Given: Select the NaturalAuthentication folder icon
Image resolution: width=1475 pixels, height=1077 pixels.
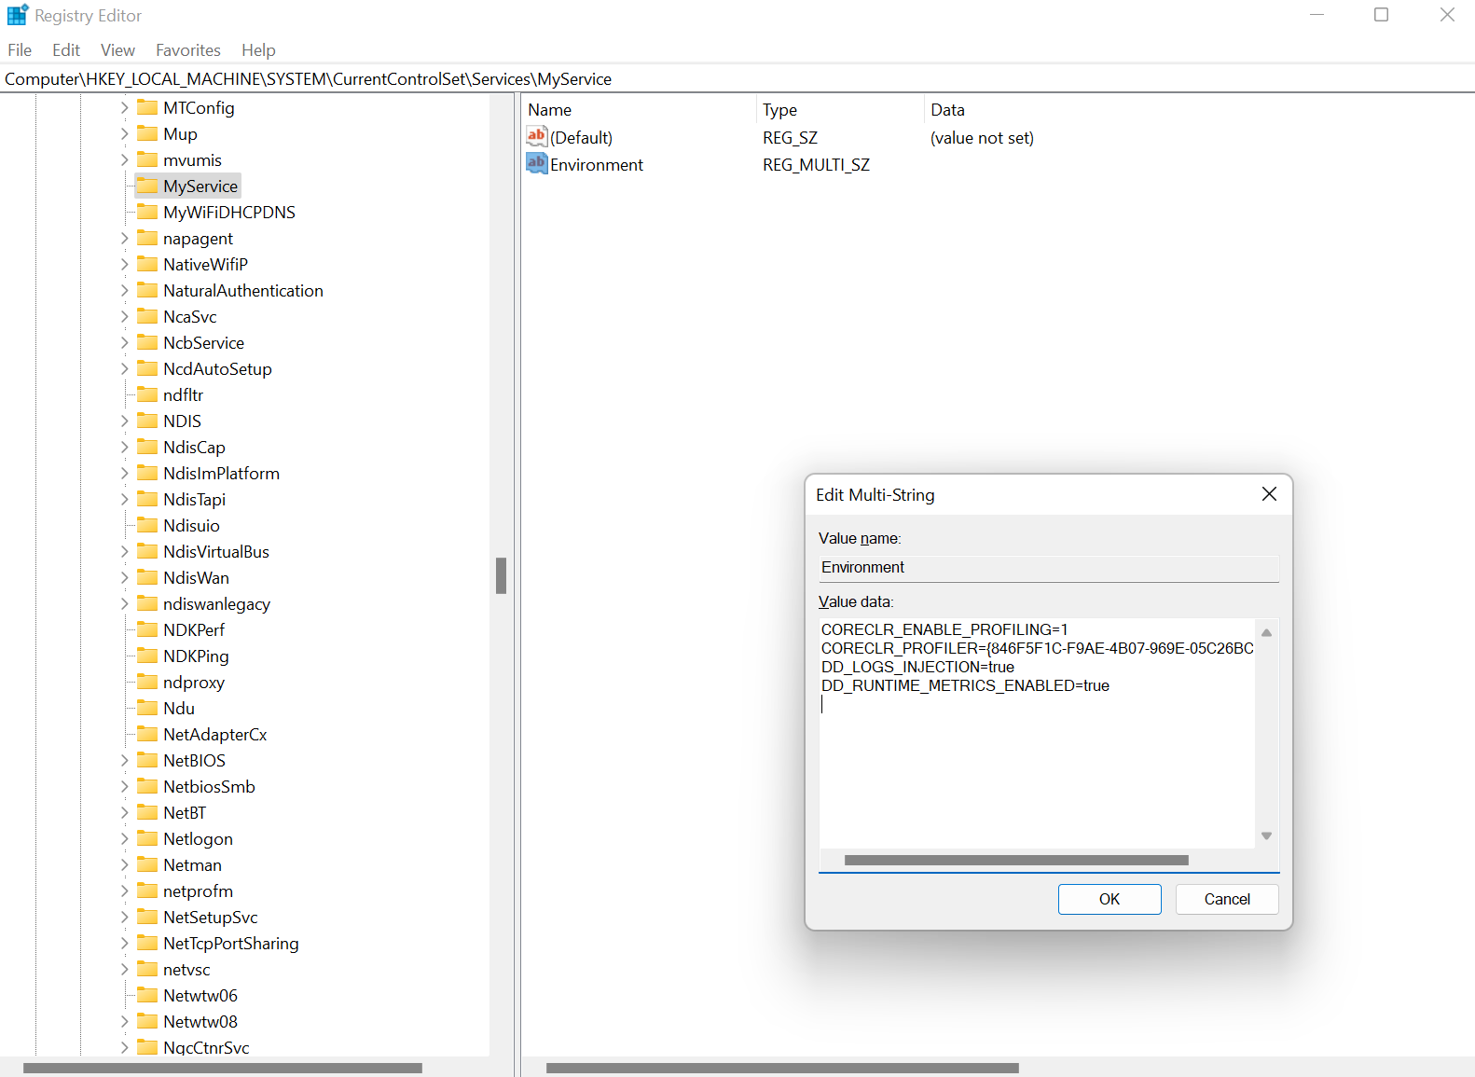Looking at the screenshot, I should coord(147,290).
